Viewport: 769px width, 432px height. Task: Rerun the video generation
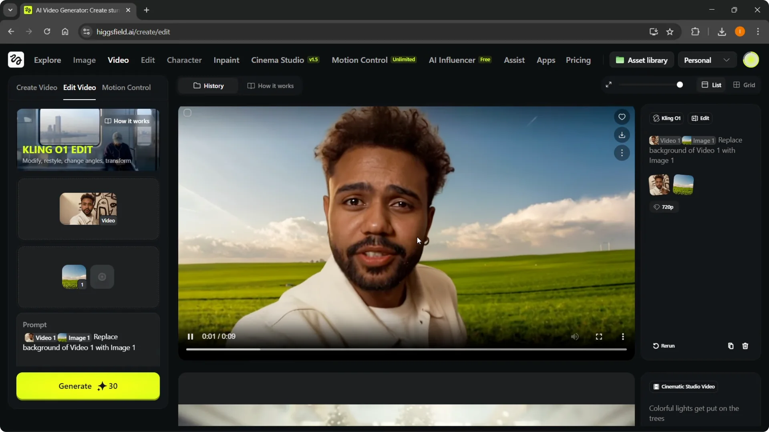[663, 346]
